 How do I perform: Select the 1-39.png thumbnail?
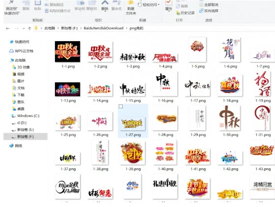pyautogui.click(x=133, y=153)
